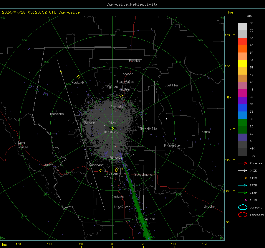The image size is (265, 248).
Task: Click the Vulcan city label
Action: 150,219
